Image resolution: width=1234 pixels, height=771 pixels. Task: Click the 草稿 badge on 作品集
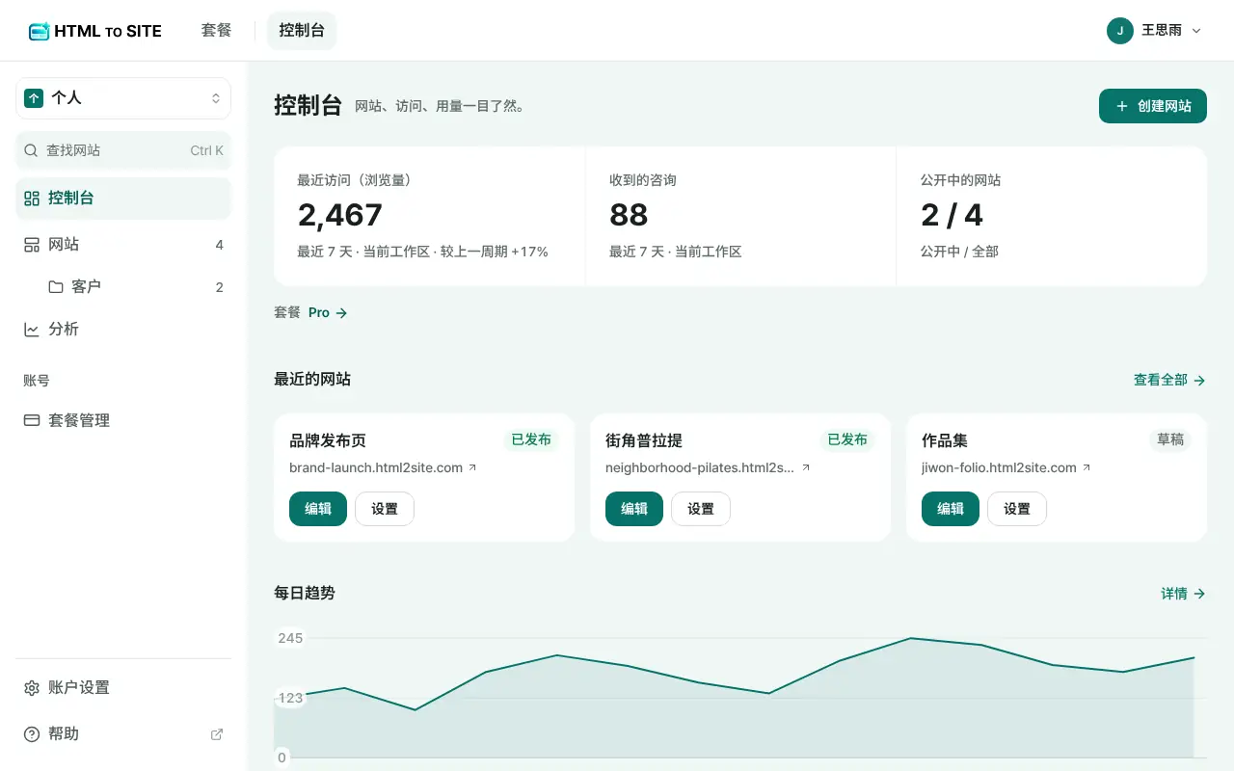click(1170, 439)
